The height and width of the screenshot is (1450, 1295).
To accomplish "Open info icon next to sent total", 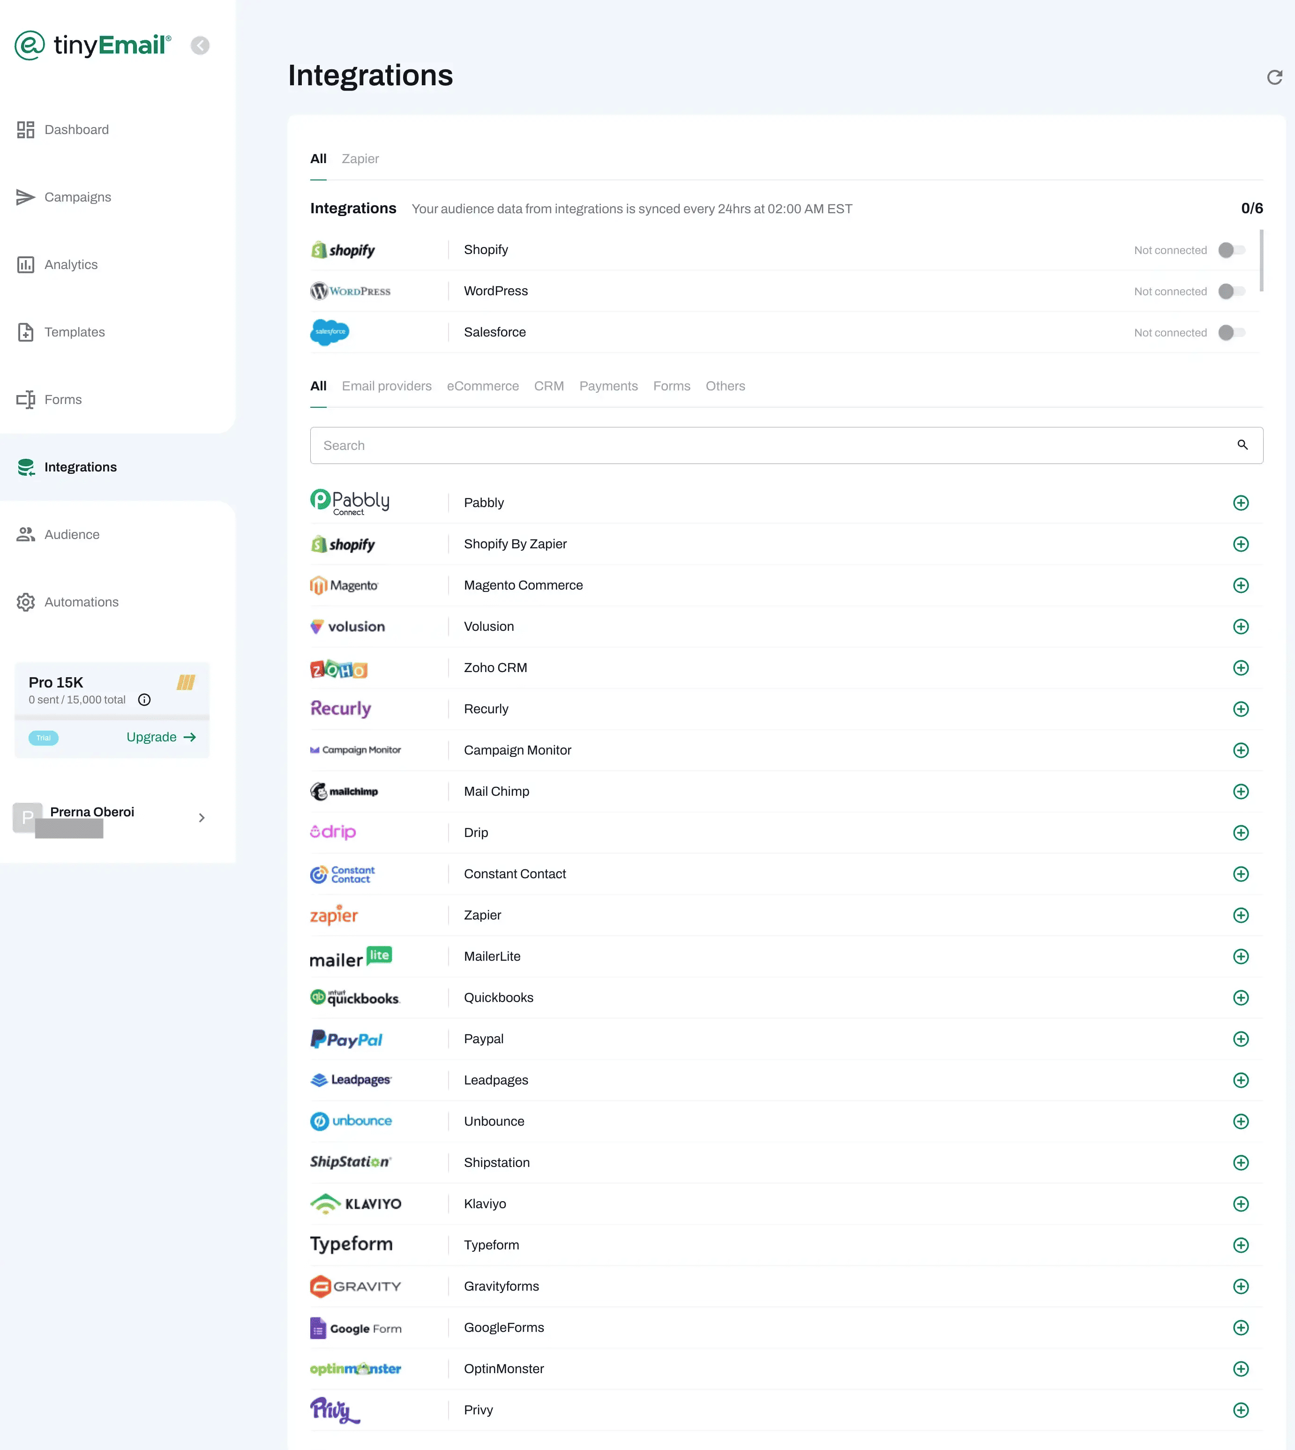I will [144, 699].
